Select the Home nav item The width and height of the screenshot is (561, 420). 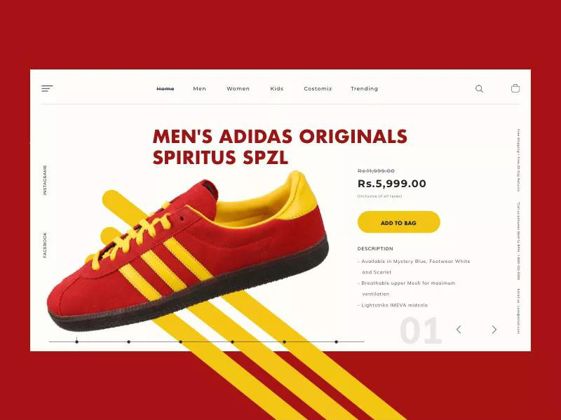[x=165, y=89]
